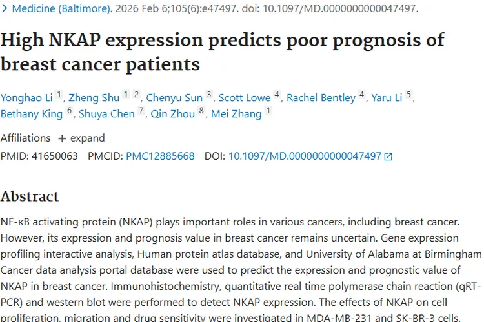View author Rachel Bentley's publications
This screenshot has height=322, width=484.
coord(321,98)
